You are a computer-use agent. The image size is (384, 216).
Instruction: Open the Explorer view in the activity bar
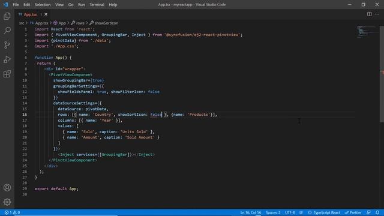click(x=7, y=16)
